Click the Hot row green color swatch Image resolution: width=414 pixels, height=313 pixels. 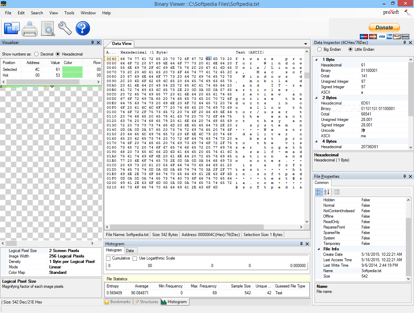pyautogui.click(x=72, y=75)
